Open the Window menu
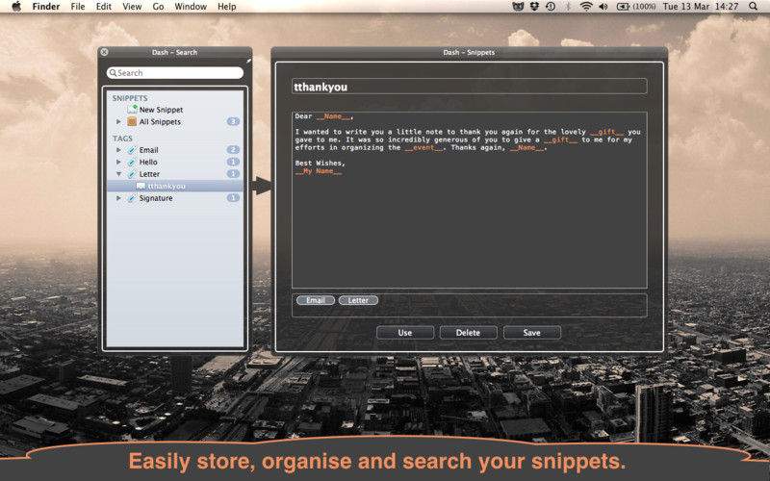This screenshot has width=770, height=481. 191,7
